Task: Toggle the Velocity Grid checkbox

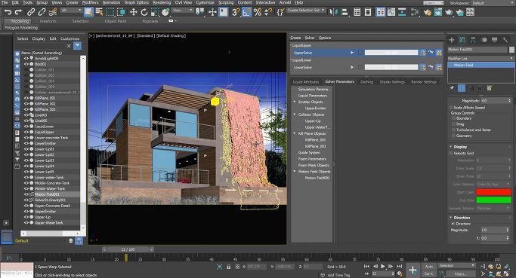Action: point(451,153)
